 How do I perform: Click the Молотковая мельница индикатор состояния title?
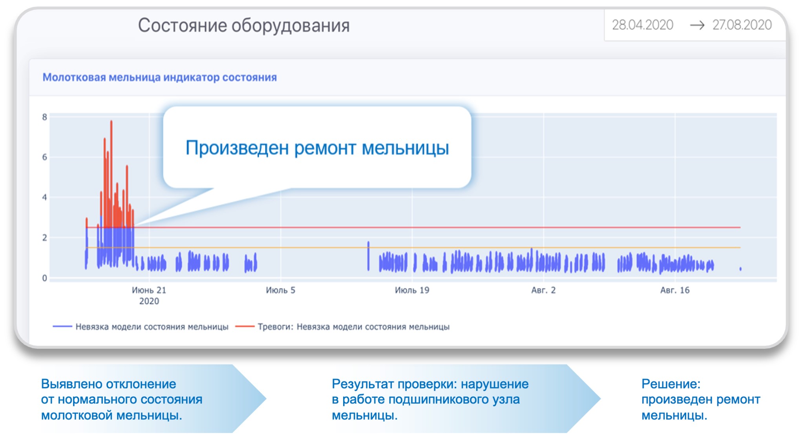pos(159,77)
